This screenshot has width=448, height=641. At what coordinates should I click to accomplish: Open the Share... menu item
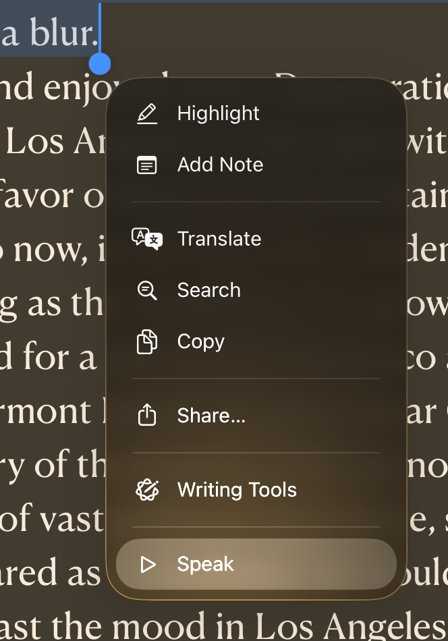click(x=211, y=416)
